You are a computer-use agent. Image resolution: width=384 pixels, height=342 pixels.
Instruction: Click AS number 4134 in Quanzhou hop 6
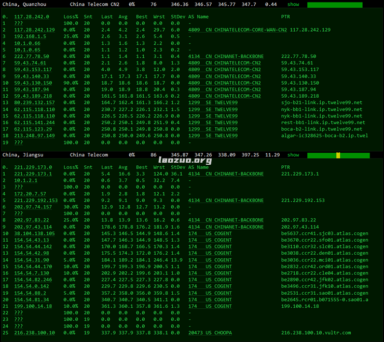pos(194,56)
